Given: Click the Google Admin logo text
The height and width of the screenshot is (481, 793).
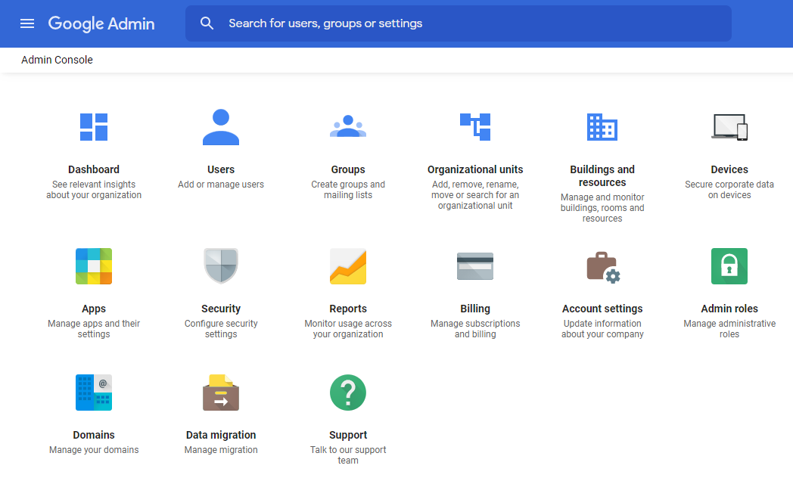Looking at the screenshot, I should [x=101, y=23].
